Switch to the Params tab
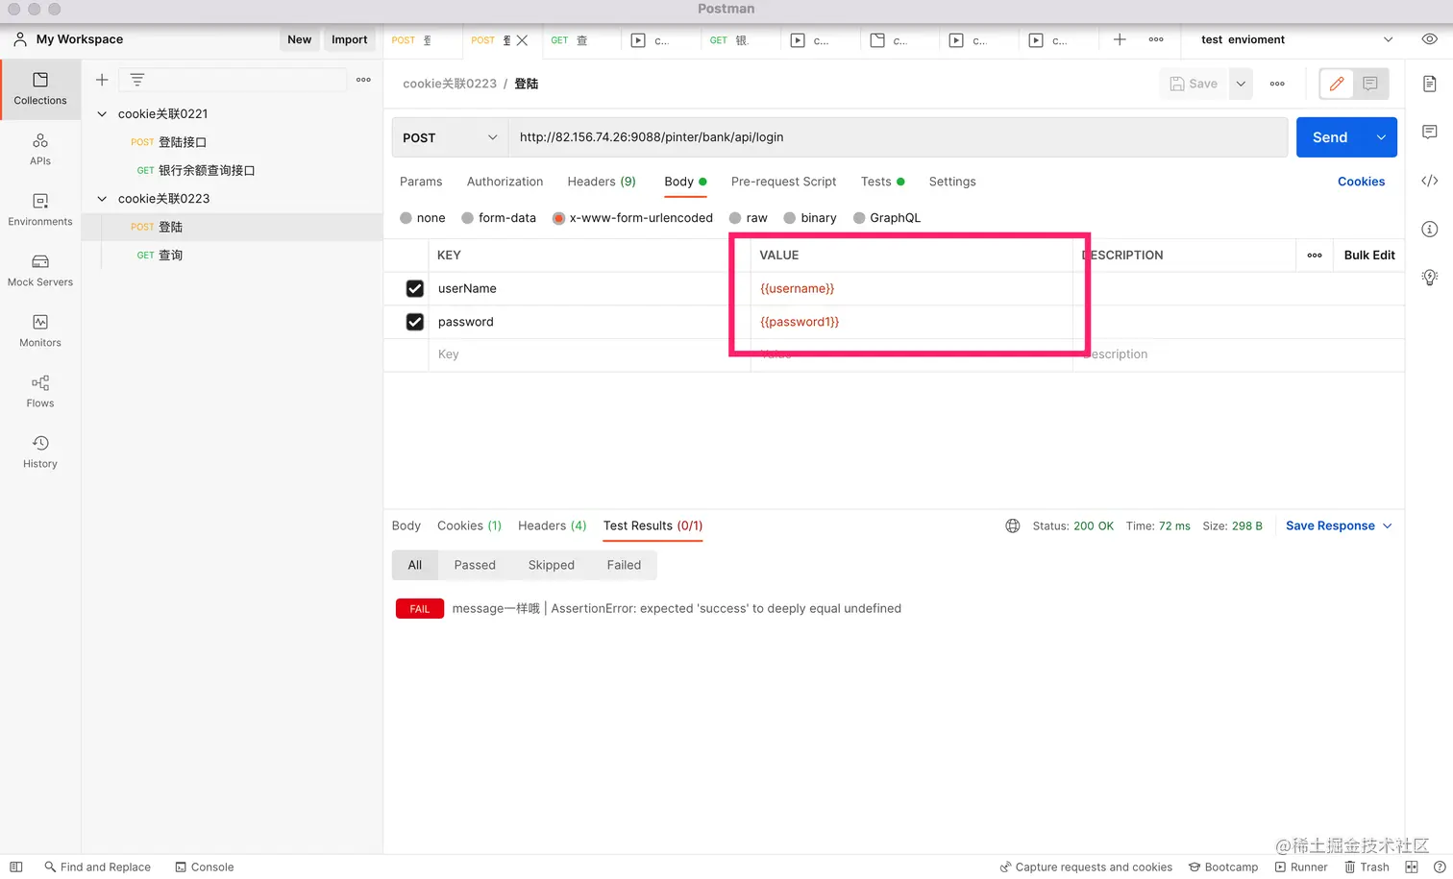 421,182
